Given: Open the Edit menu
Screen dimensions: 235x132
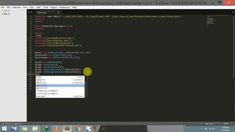Looking at the screenshot, I should pyautogui.click(x=8, y=7).
